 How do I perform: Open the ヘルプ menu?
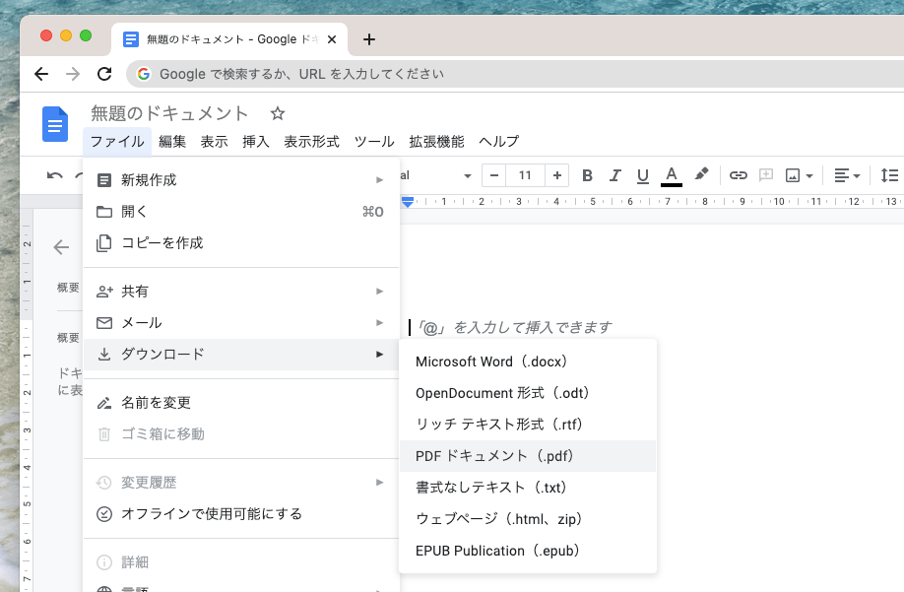(x=498, y=141)
